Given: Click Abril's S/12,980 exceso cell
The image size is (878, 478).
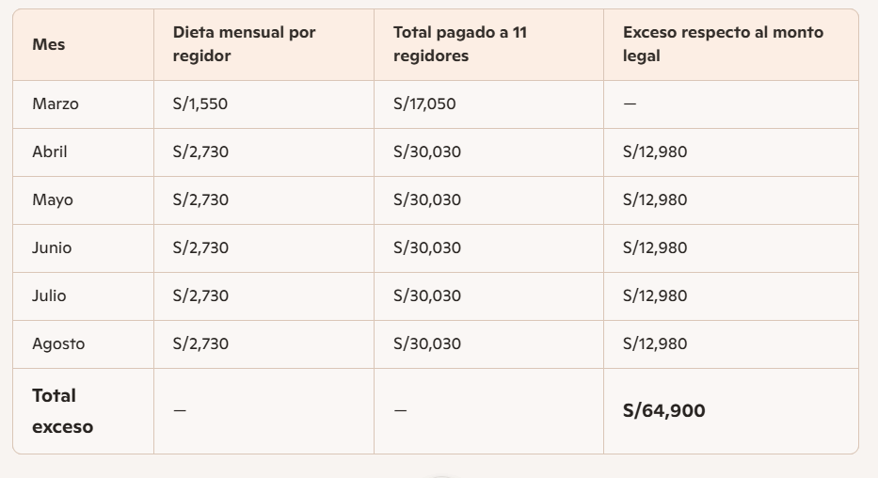Looking at the screenshot, I should pyautogui.click(x=655, y=152).
